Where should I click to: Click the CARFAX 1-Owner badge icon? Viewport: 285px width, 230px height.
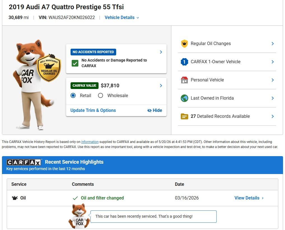(184, 62)
